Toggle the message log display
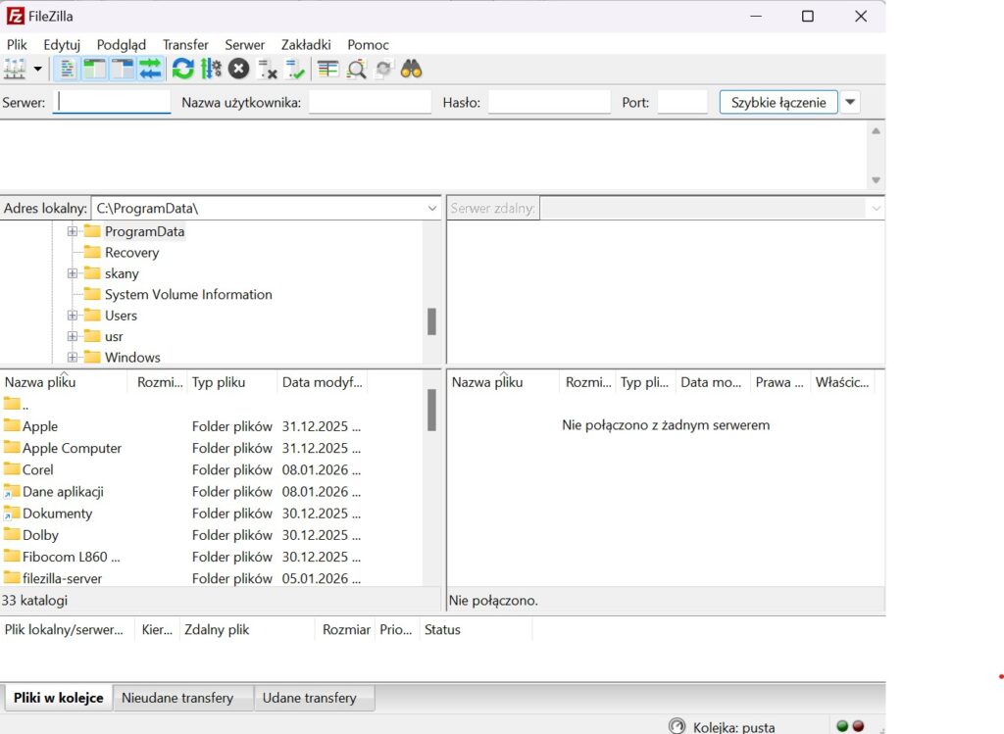This screenshot has width=1004, height=734. click(x=67, y=70)
